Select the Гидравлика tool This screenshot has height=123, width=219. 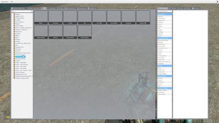(x=165, y=20)
